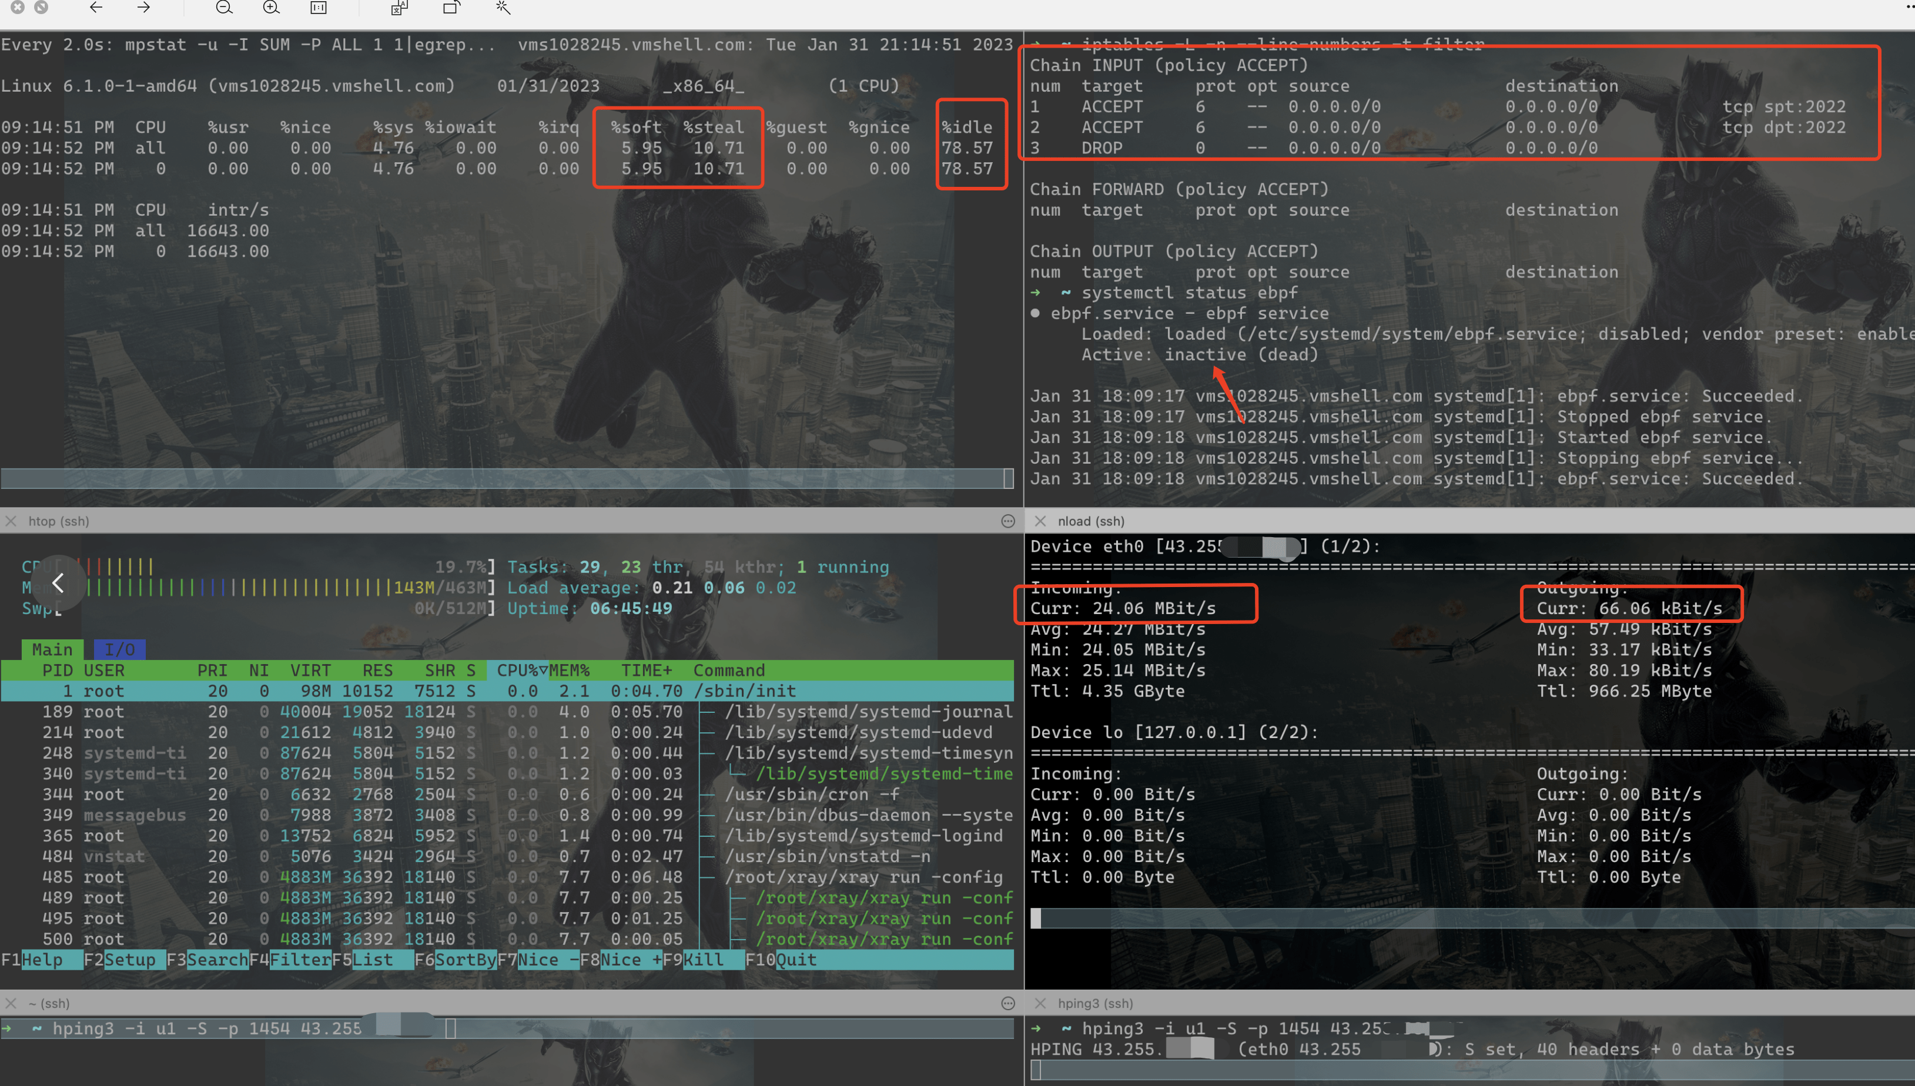Switch to htop I/O tab
Image resolution: width=1915 pixels, height=1086 pixels.
(x=119, y=649)
